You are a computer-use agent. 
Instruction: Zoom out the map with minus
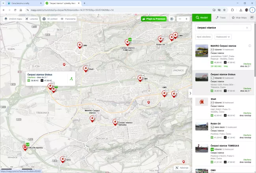(179, 19)
